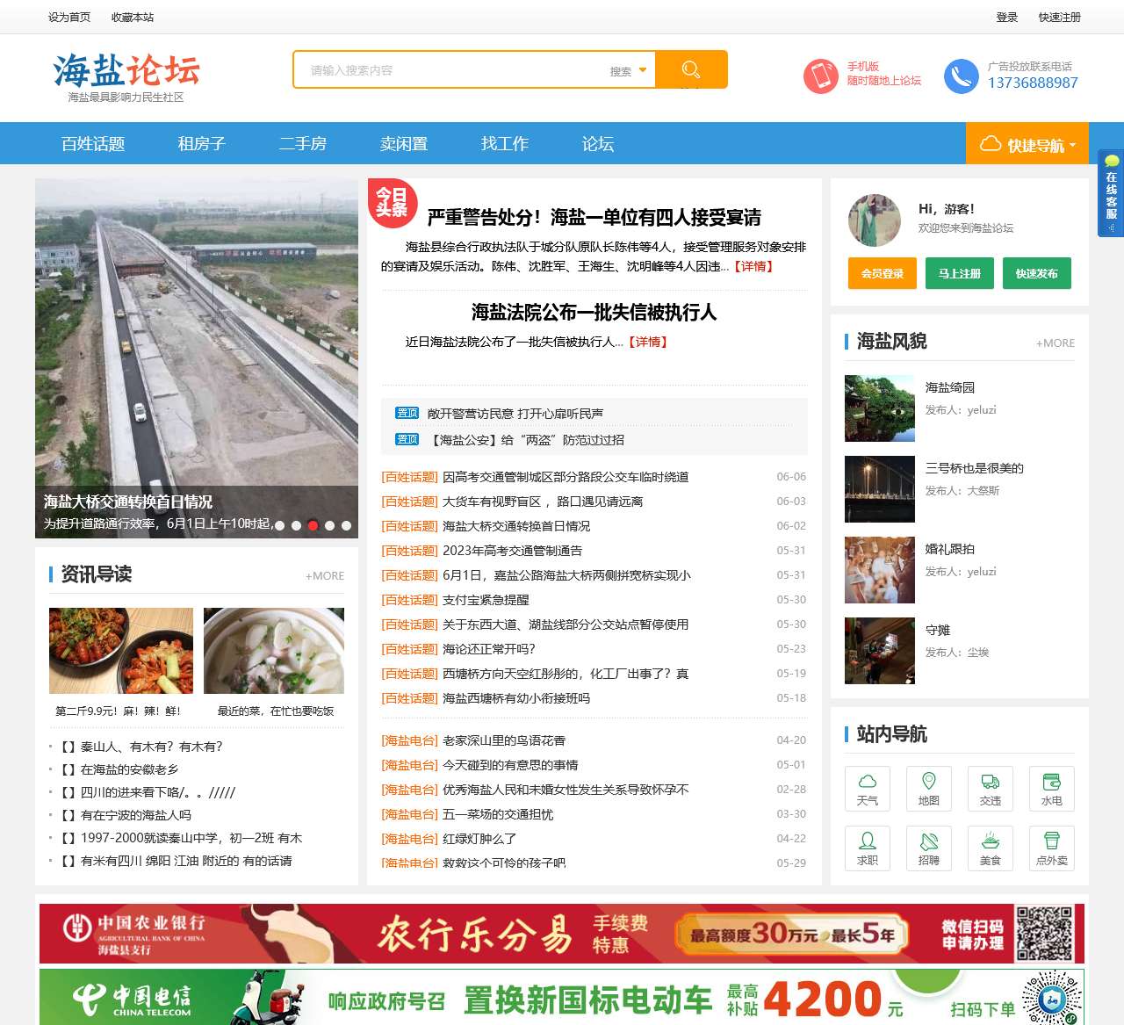
Task: Expand +MORE in 海盐风貌 section
Action: coord(1055,343)
